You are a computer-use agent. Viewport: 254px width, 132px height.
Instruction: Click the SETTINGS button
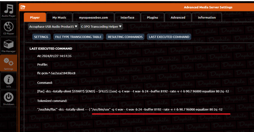tap(41, 37)
